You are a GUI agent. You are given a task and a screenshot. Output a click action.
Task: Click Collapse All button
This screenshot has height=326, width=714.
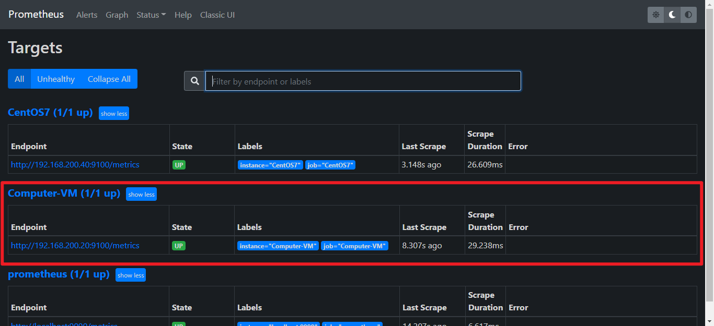109,79
